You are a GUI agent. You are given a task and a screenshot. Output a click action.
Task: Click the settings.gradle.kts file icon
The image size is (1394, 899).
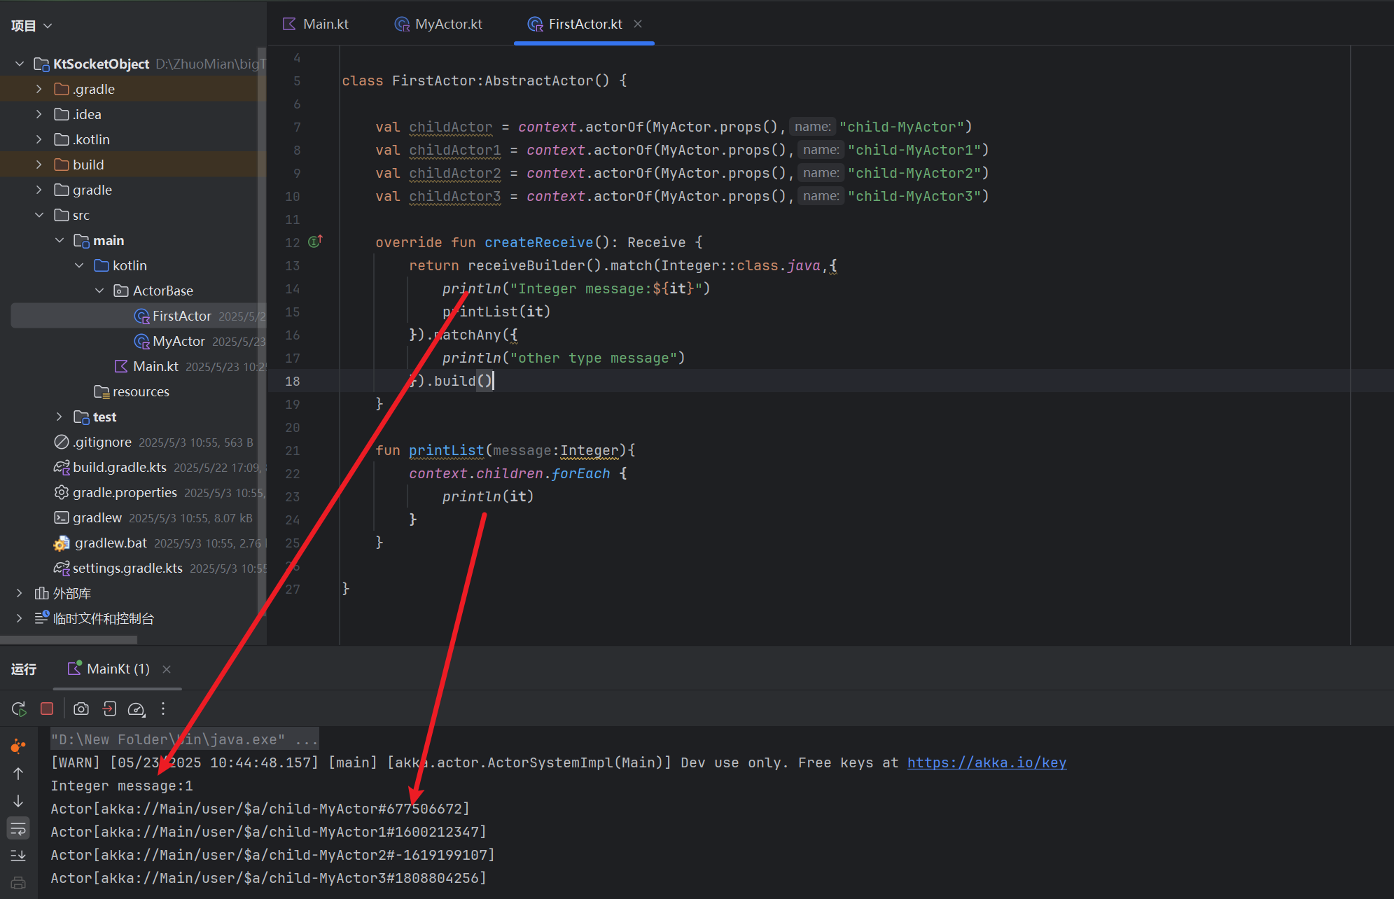click(62, 568)
